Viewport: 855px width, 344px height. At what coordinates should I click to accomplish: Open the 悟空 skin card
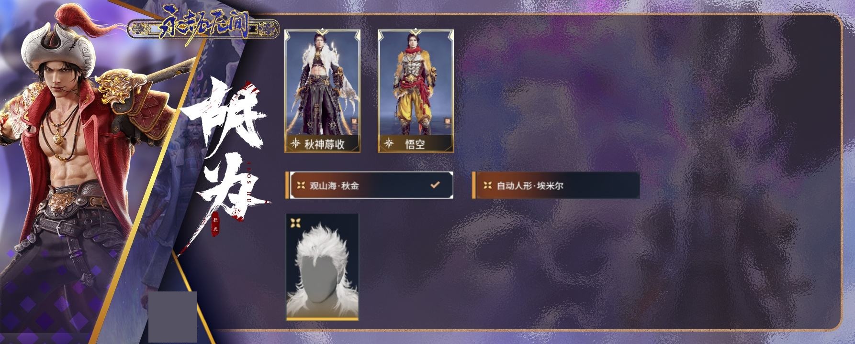click(416, 91)
